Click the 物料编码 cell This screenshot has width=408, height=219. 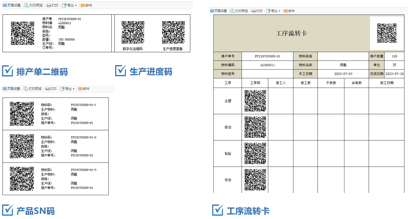pyautogui.click(x=228, y=65)
